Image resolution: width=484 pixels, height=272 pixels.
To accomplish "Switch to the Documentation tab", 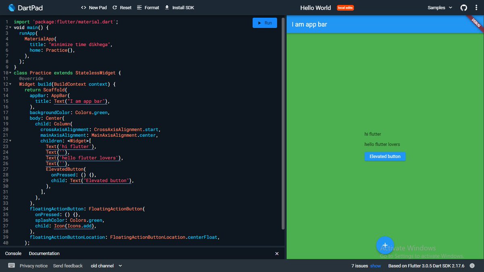I will pyautogui.click(x=44, y=253).
